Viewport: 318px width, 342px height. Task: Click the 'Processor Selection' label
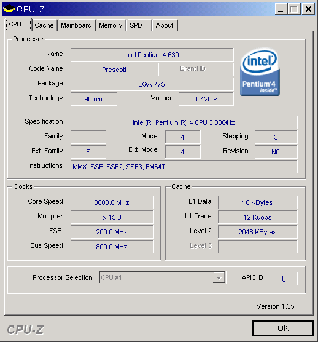pos(63,277)
